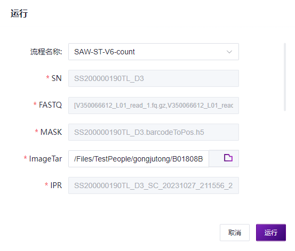The width and height of the screenshot is (295, 251).
Task: Click the 流程名称 label
Action: pyautogui.click(x=46, y=52)
